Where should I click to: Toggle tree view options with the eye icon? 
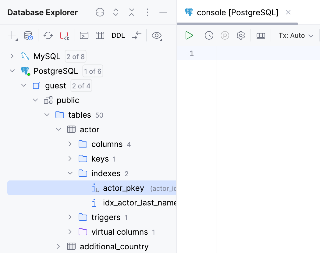(156, 35)
